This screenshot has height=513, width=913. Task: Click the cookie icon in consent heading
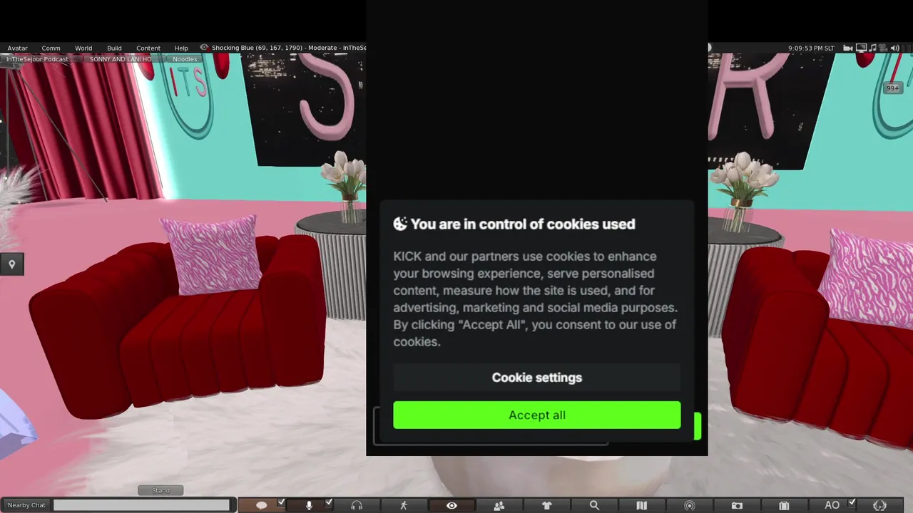(400, 224)
